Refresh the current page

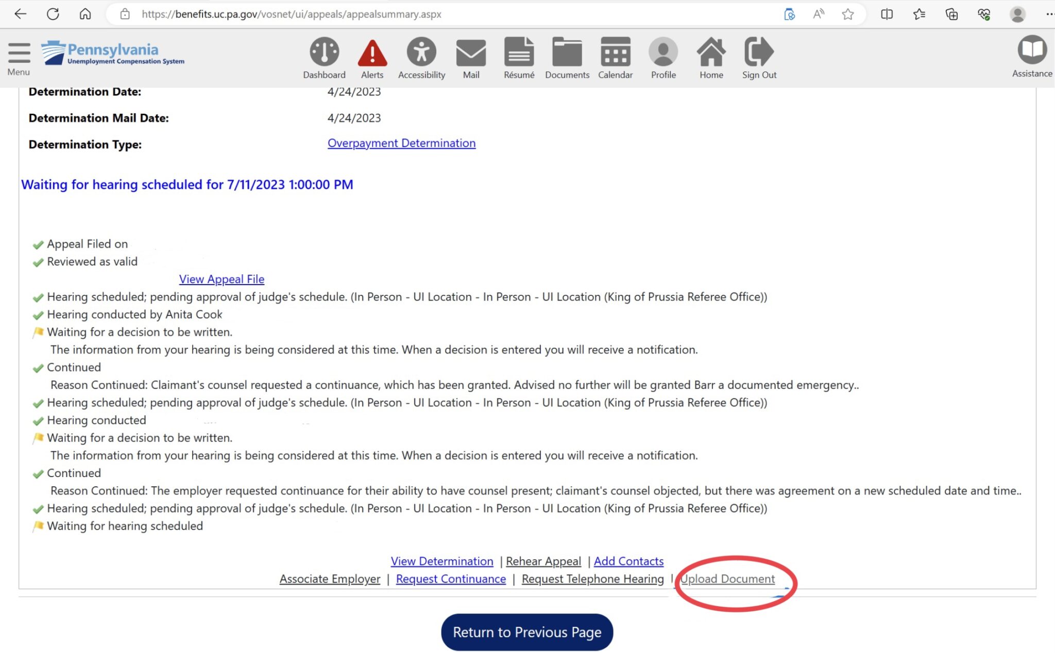(x=54, y=14)
